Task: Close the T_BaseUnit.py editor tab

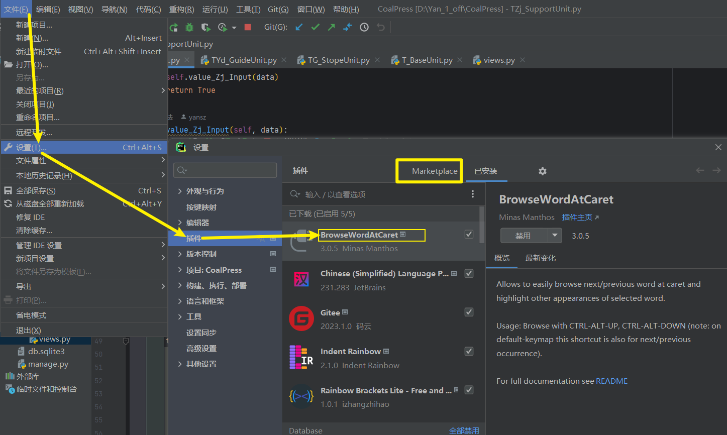Action: point(460,60)
